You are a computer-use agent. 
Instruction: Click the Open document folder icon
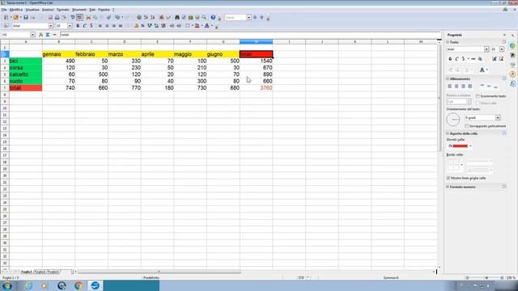click(x=15, y=18)
